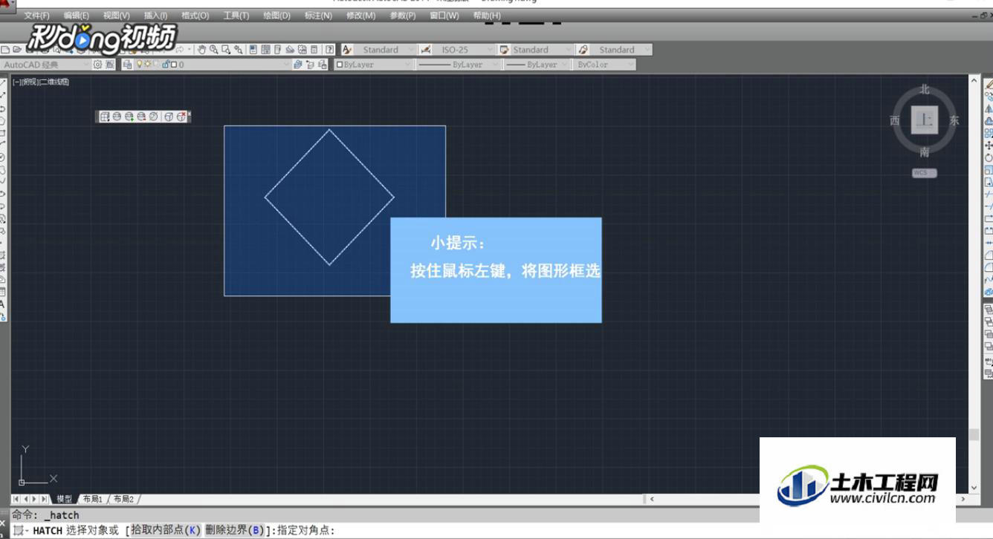
Task: Click the WCS button under ViewCube
Action: pyautogui.click(x=925, y=173)
